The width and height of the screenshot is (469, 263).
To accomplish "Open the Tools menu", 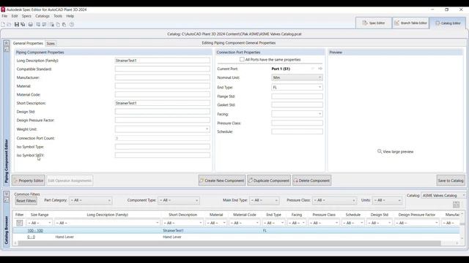I will (58, 16).
